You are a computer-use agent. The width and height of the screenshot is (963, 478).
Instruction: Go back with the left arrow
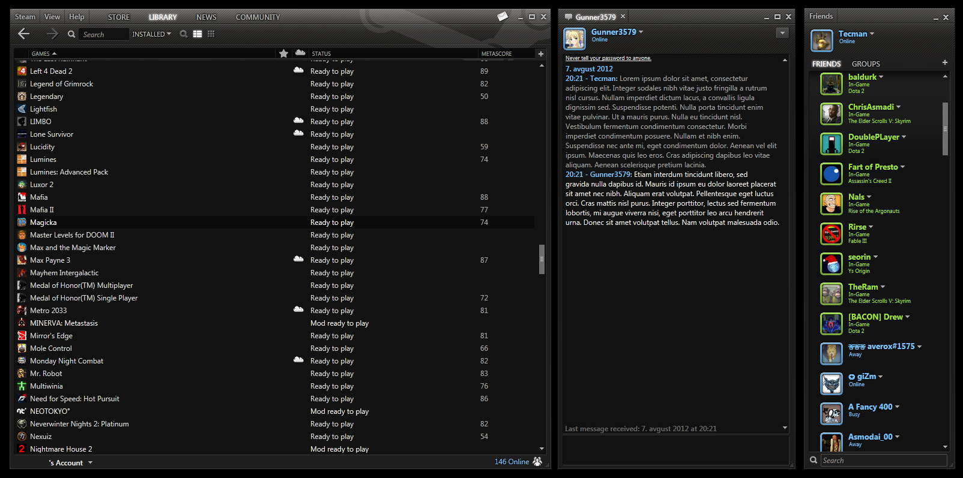click(x=24, y=34)
